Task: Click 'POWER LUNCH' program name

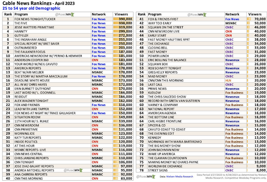Action: tap(159, 56)
